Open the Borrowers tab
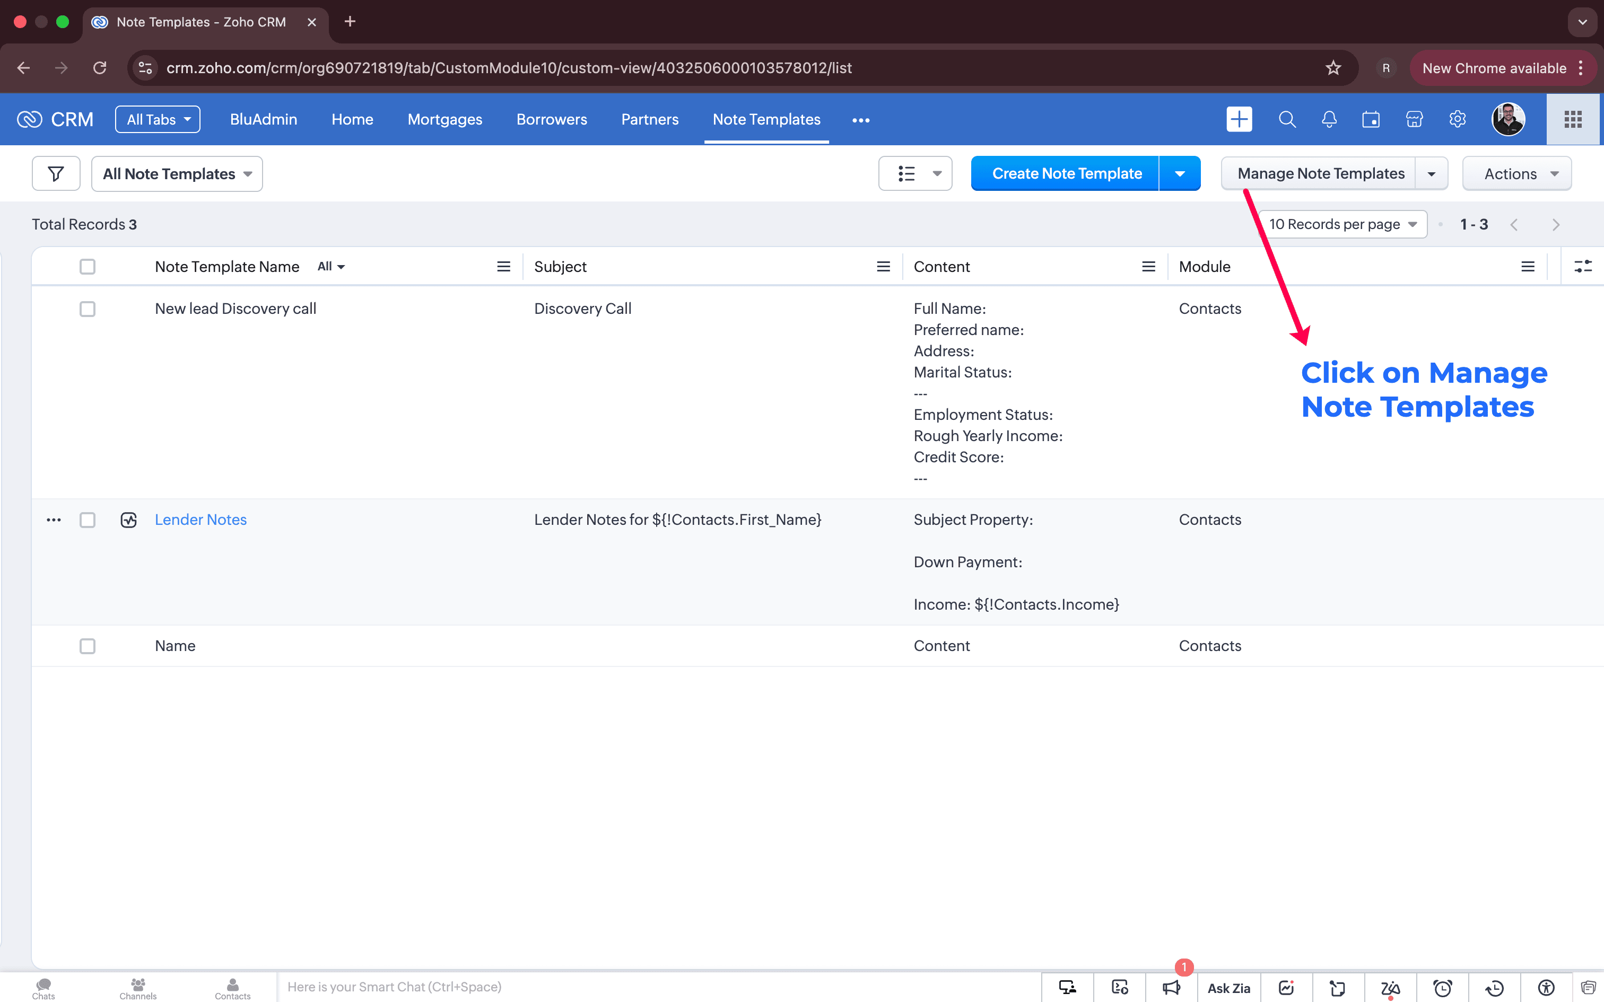 tap(552, 119)
